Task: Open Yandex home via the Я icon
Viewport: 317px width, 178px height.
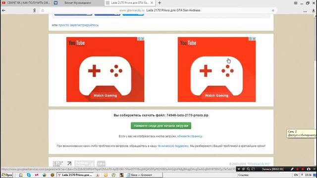Action: [34, 10]
